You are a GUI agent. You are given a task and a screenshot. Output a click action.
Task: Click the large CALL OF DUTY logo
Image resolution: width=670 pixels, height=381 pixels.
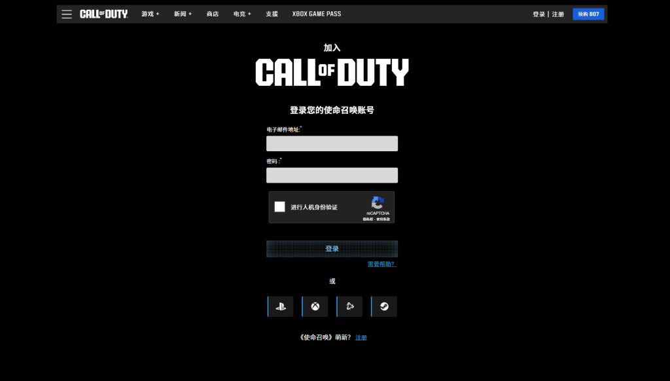click(x=332, y=72)
